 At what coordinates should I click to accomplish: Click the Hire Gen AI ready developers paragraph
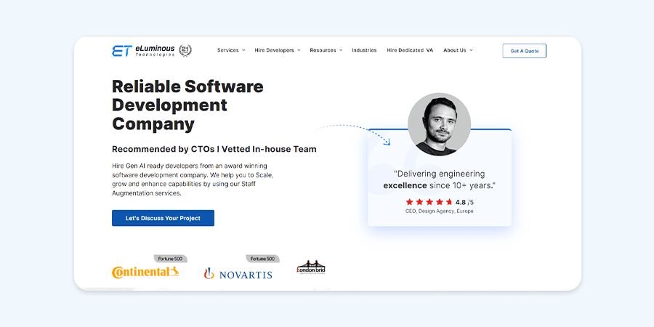[193, 179]
